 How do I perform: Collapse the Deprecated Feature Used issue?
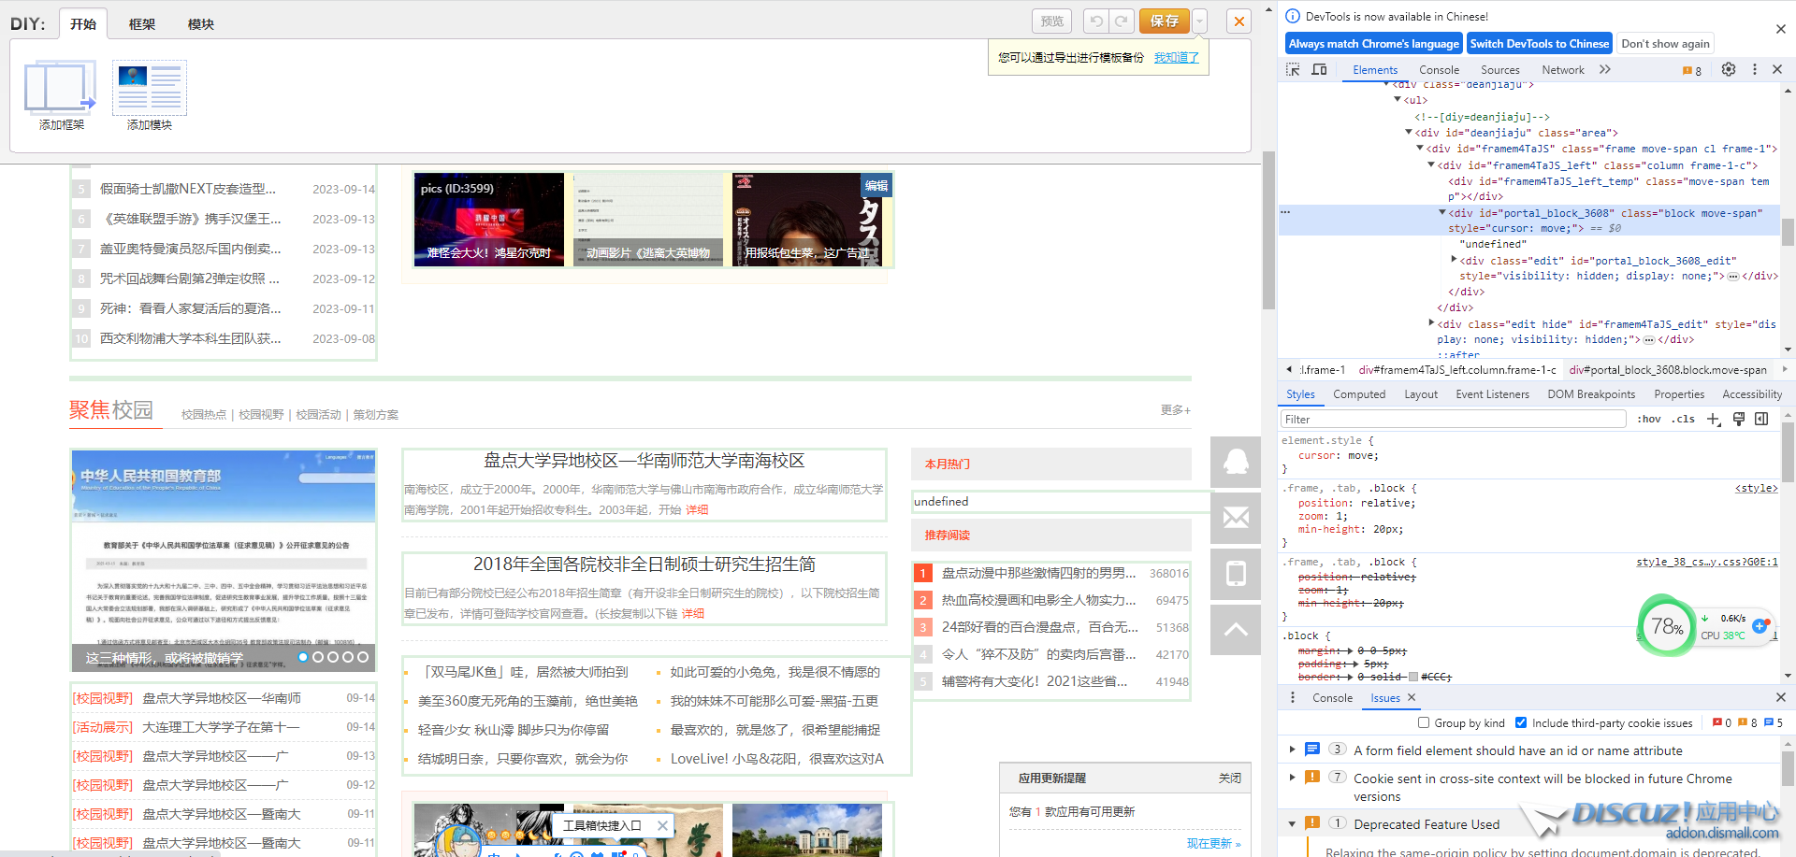point(1293,823)
